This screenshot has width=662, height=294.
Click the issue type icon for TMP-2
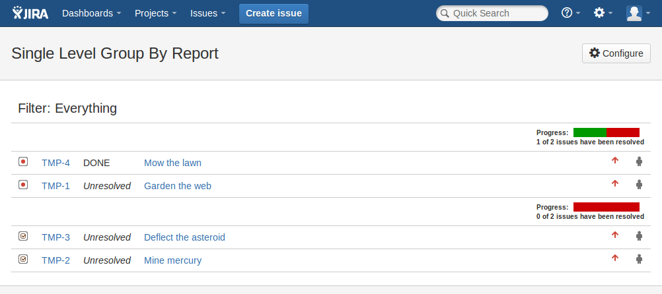(x=23, y=259)
